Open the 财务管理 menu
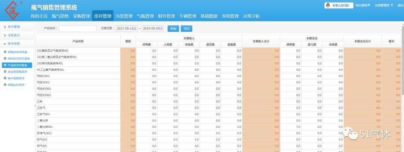The height and width of the screenshot is (152, 404). 166,16
